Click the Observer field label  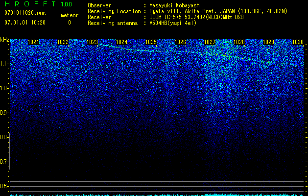click(x=99, y=5)
